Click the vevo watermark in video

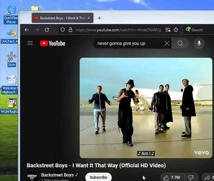click(x=201, y=153)
